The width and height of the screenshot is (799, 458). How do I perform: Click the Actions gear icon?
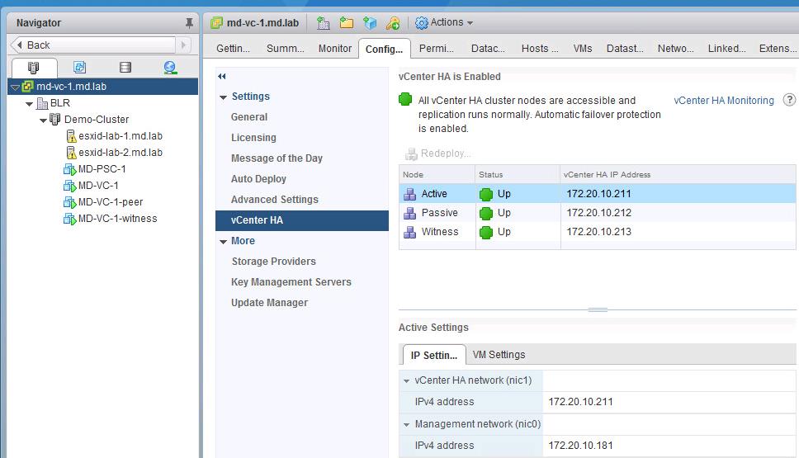422,23
